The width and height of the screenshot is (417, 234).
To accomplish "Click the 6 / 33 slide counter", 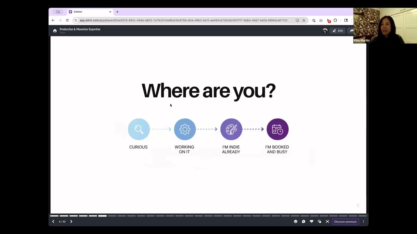I will 62,222.
